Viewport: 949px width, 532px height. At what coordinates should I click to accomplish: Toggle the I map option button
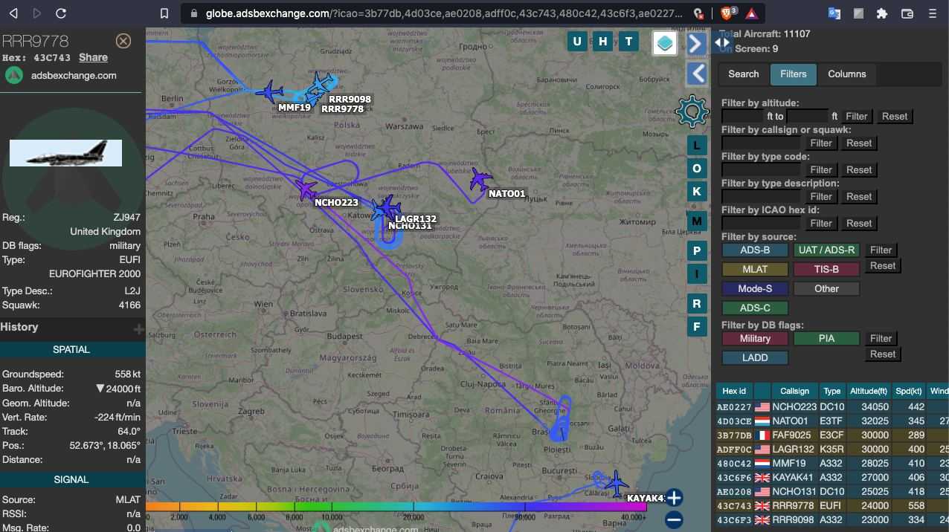(x=697, y=273)
